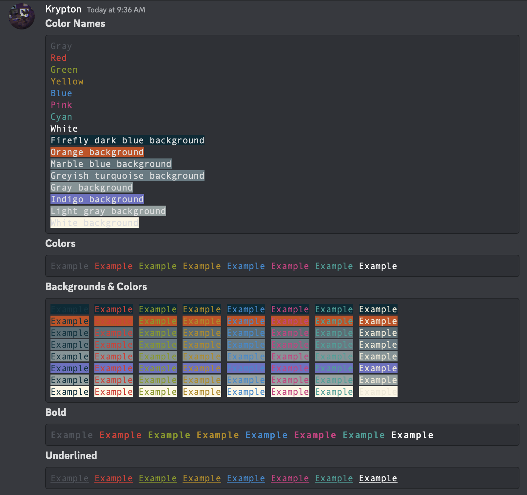Select the pink text 'Pink'
This screenshot has height=495, width=527.
click(61, 105)
